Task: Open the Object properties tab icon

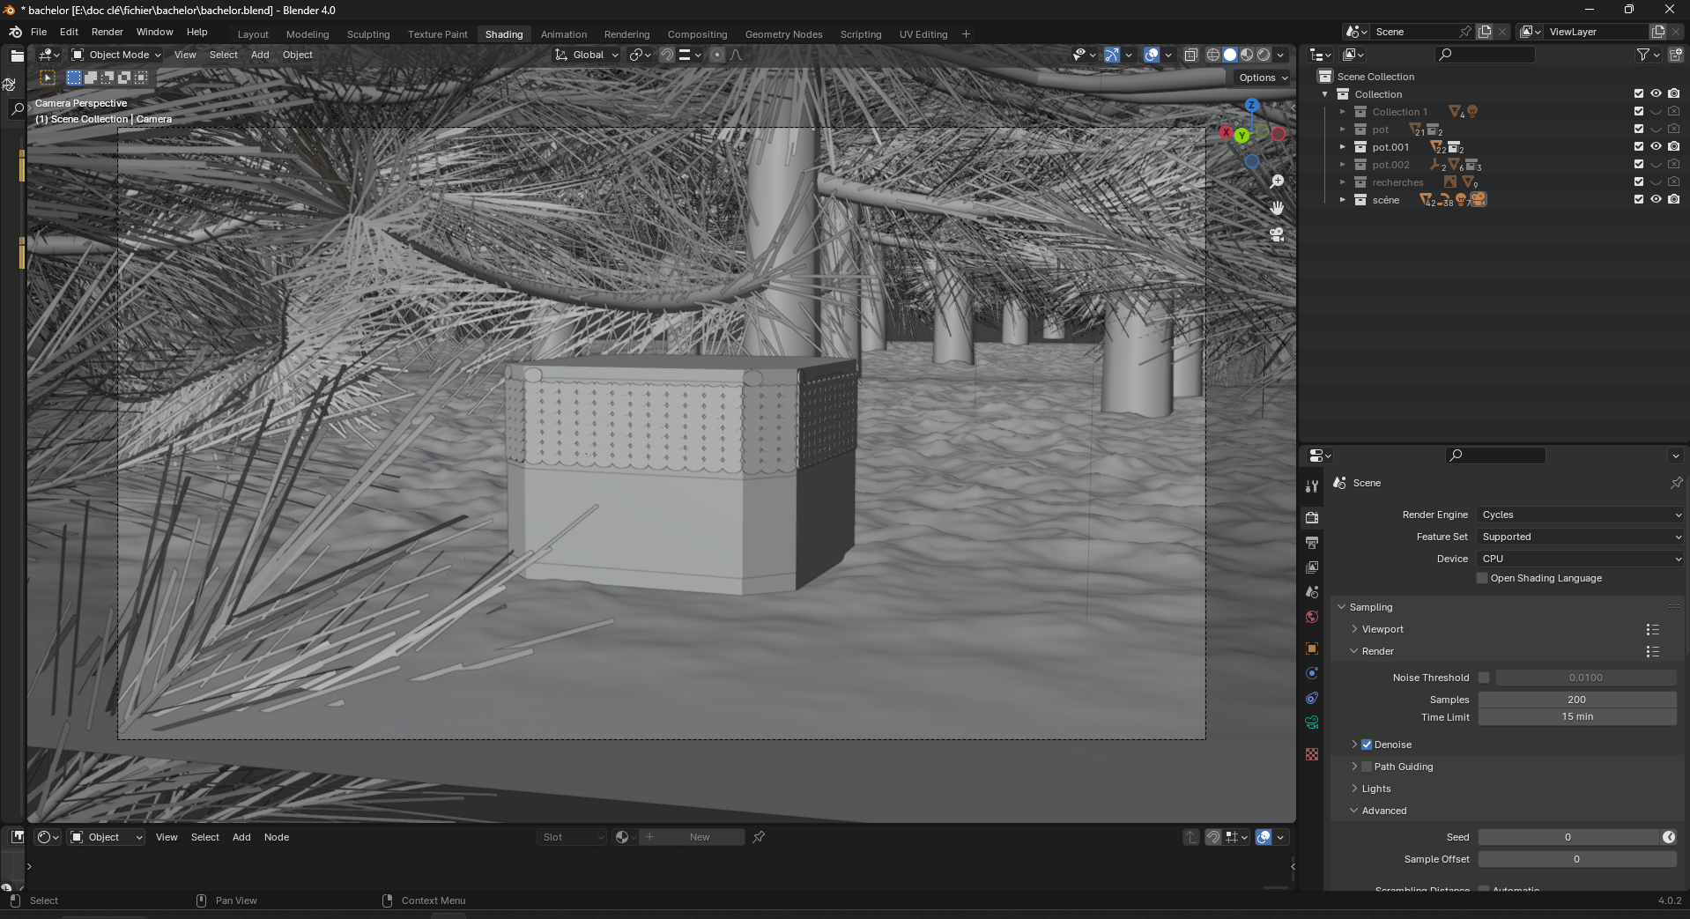Action: pyautogui.click(x=1312, y=648)
